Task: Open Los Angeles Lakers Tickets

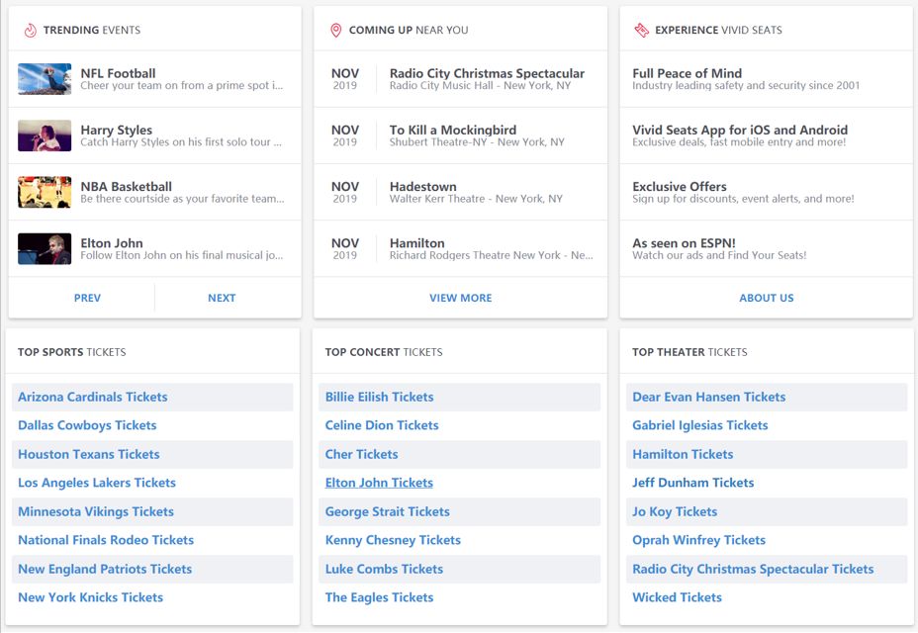Action: click(97, 484)
